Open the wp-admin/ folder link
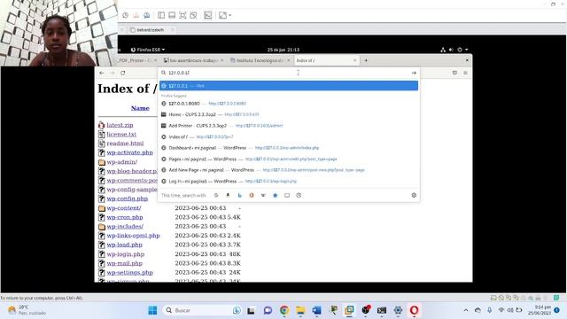Image resolution: width=567 pixels, height=319 pixels. [x=122, y=162]
